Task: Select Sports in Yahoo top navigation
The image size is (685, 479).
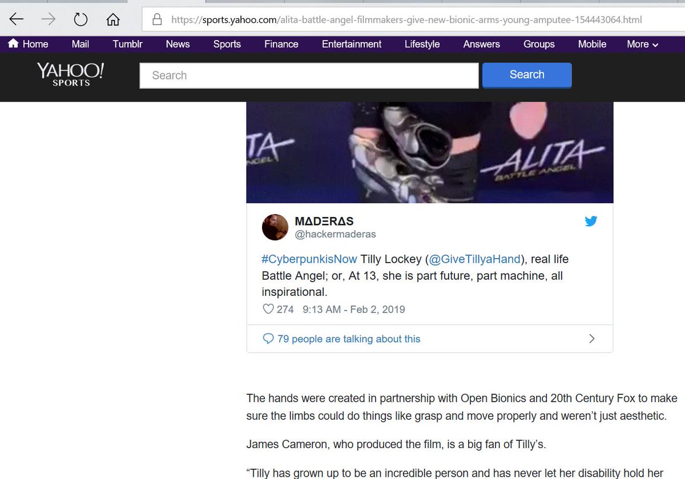Action: click(x=227, y=44)
